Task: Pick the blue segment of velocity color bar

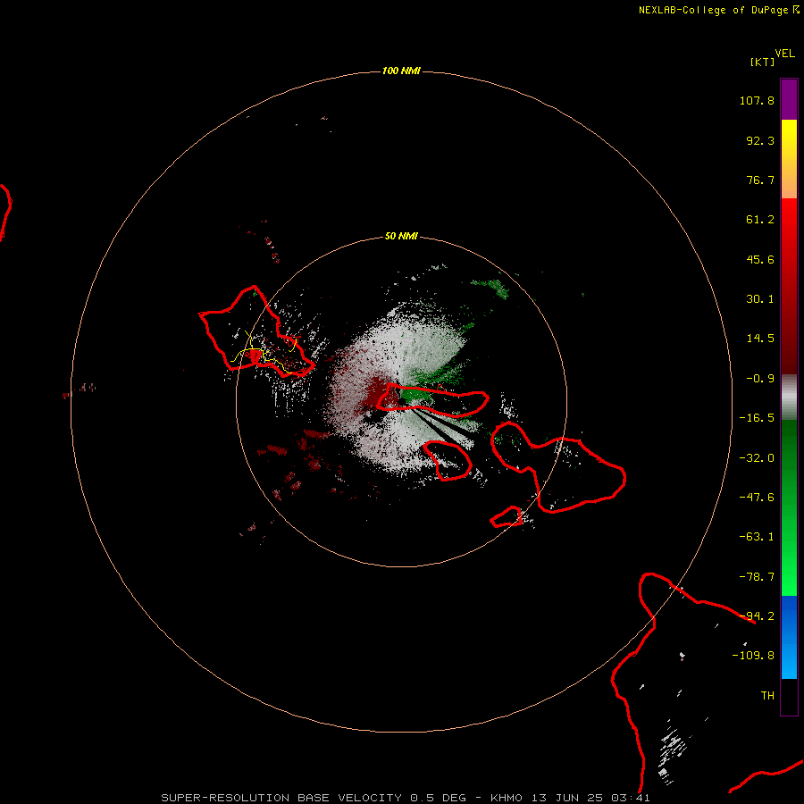Action: tap(789, 637)
